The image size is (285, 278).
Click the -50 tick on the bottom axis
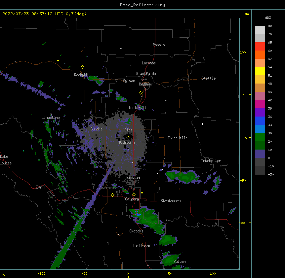point(84,273)
